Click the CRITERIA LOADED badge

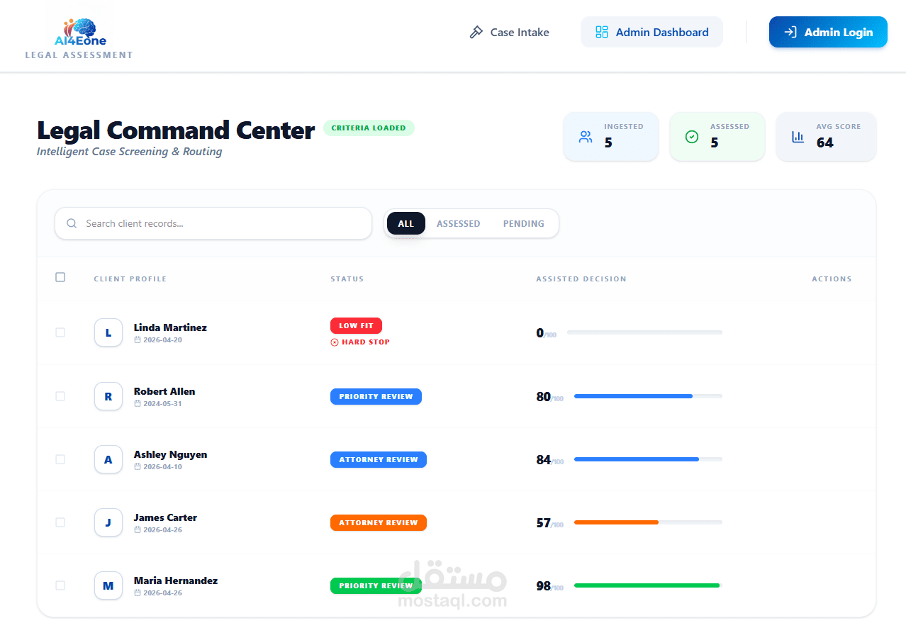[x=369, y=128]
